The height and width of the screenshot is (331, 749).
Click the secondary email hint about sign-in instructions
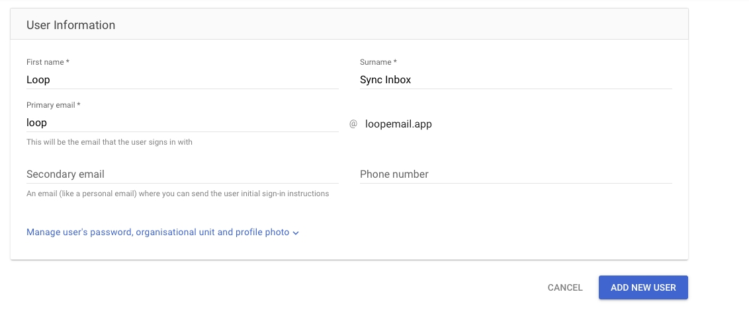(x=178, y=194)
